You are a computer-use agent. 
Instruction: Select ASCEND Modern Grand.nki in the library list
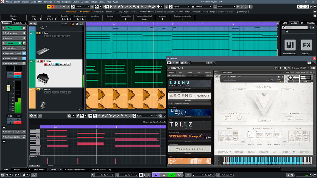pos(190,103)
